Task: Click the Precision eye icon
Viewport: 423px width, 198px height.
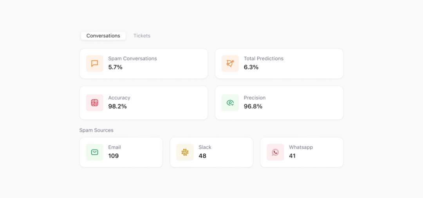Action: coord(230,103)
